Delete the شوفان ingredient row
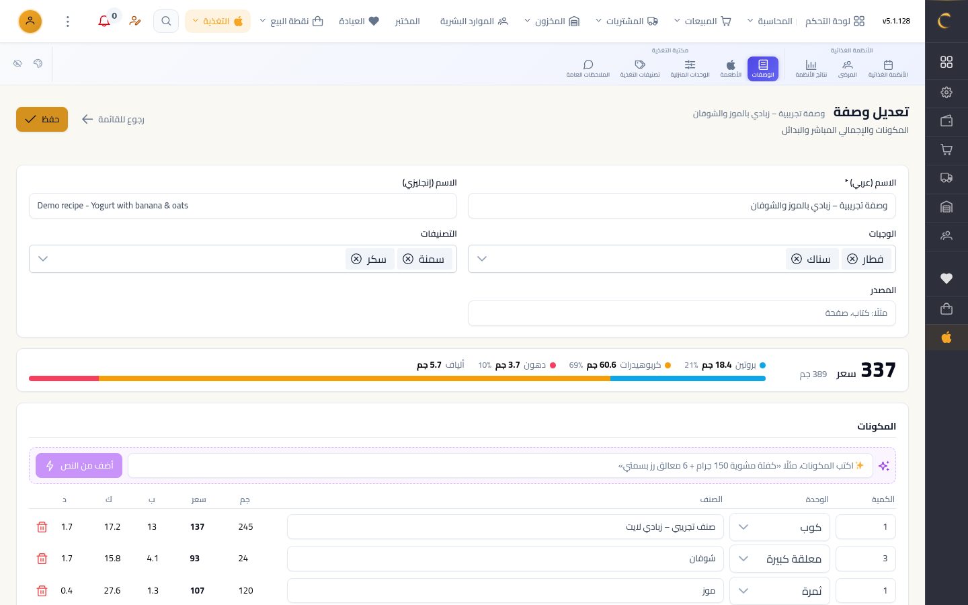Image resolution: width=968 pixels, height=605 pixels. click(42, 559)
